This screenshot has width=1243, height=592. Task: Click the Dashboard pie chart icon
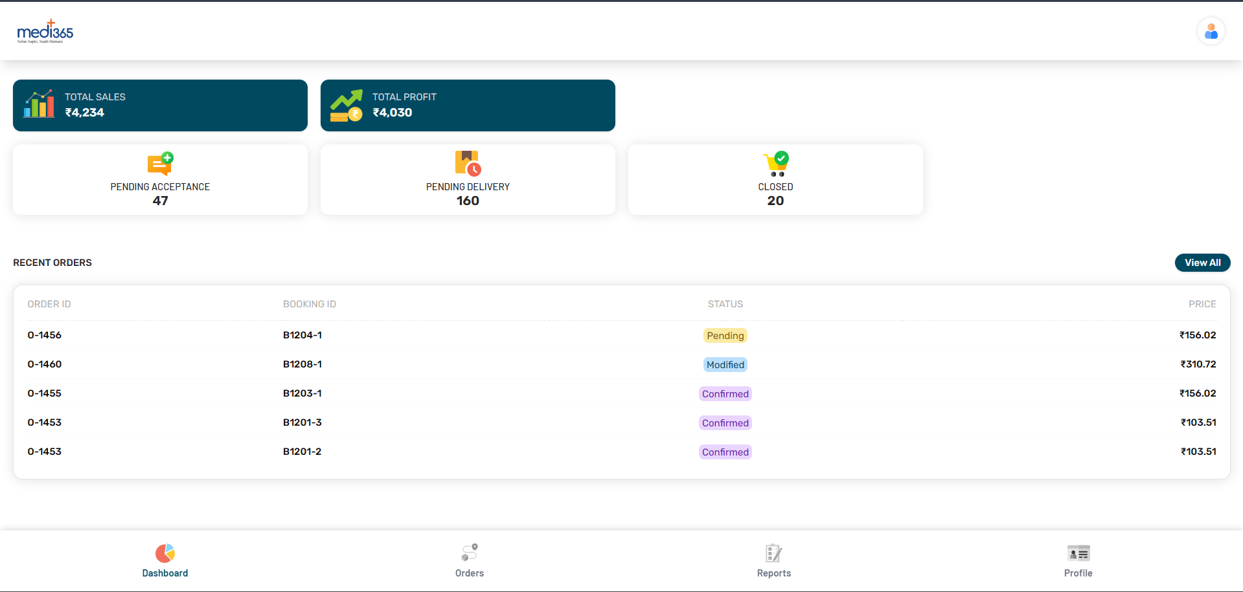pyautogui.click(x=165, y=553)
